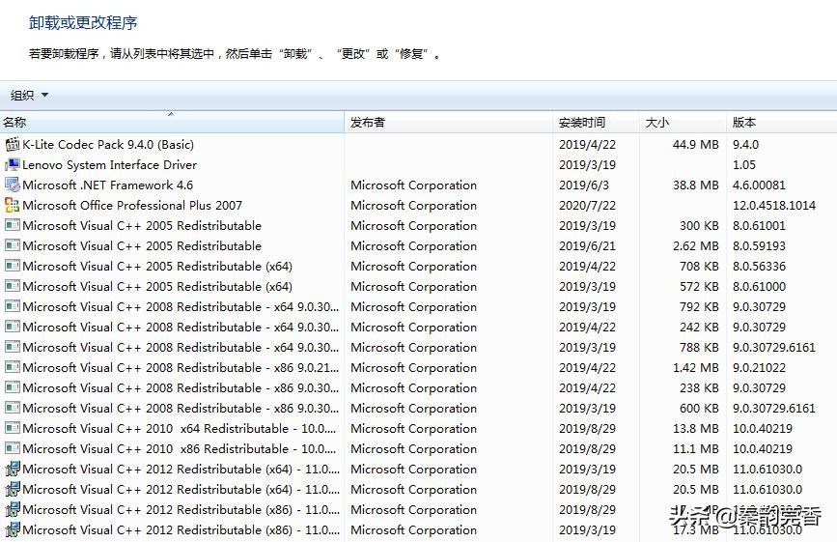837x542 pixels.
Task: Click icon of Visual C++ 2012 (x86) row sized 17.3 MB
Action: (x=13, y=529)
